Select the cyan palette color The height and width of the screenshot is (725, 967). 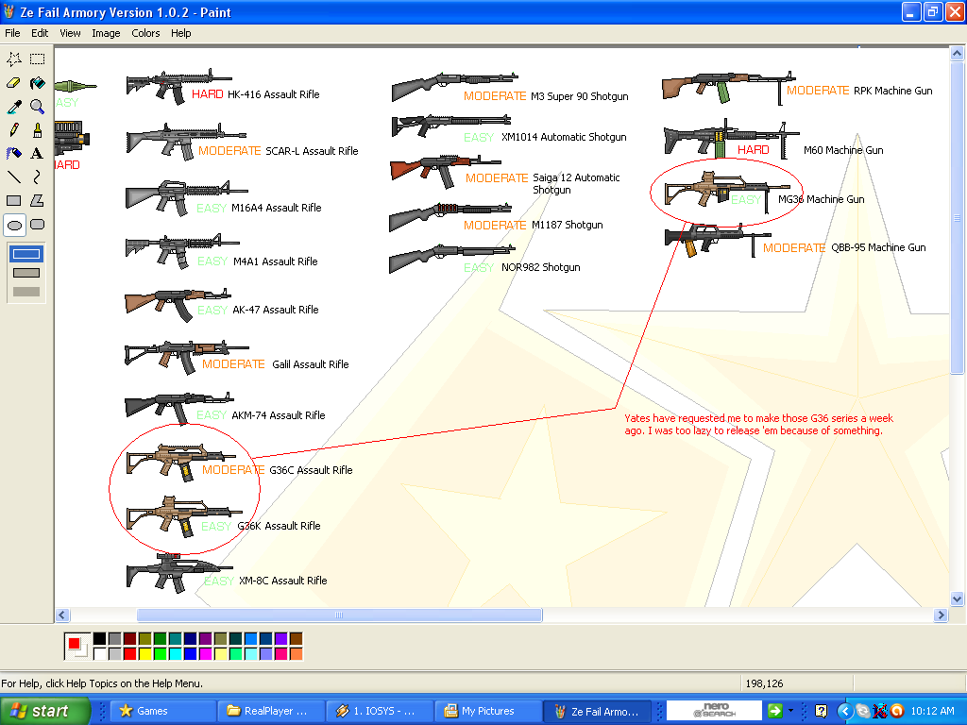click(x=175, y=654)
